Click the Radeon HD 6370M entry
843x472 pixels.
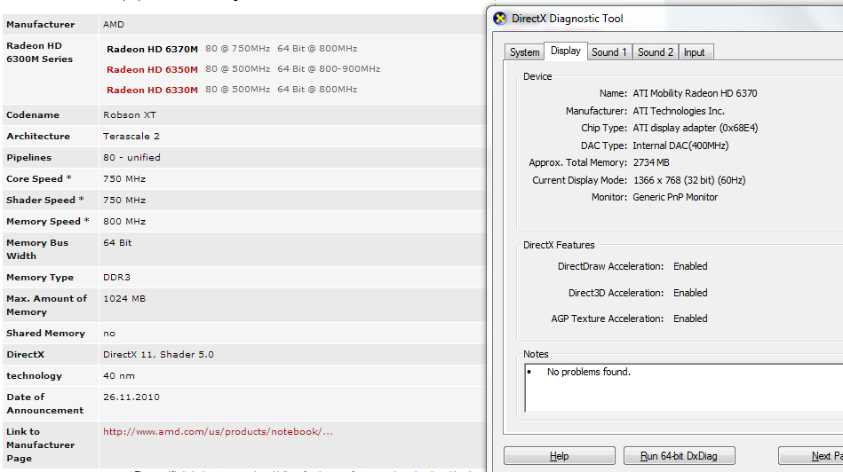tap(152, 49)
